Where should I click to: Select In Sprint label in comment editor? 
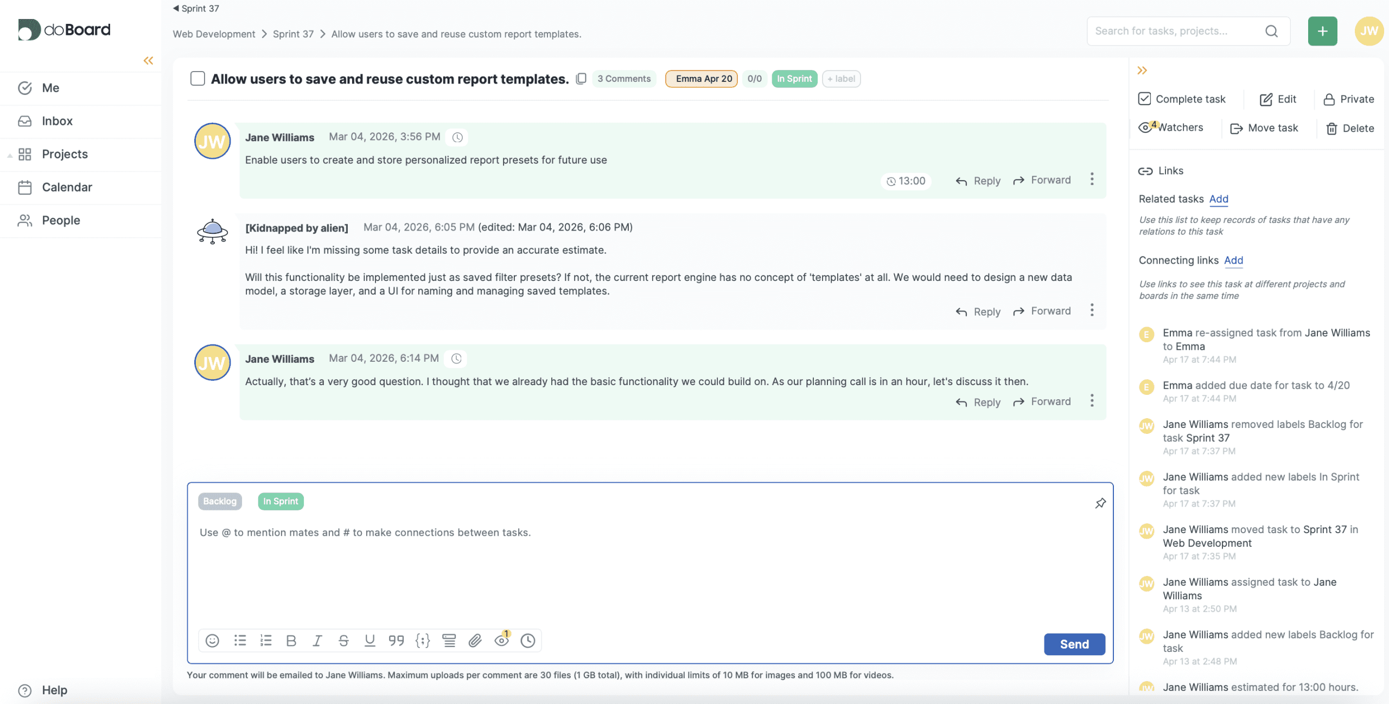coord(281,501)
